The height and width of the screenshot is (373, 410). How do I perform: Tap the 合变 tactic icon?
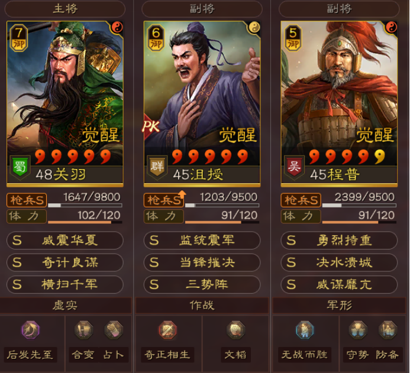[83, 330]
